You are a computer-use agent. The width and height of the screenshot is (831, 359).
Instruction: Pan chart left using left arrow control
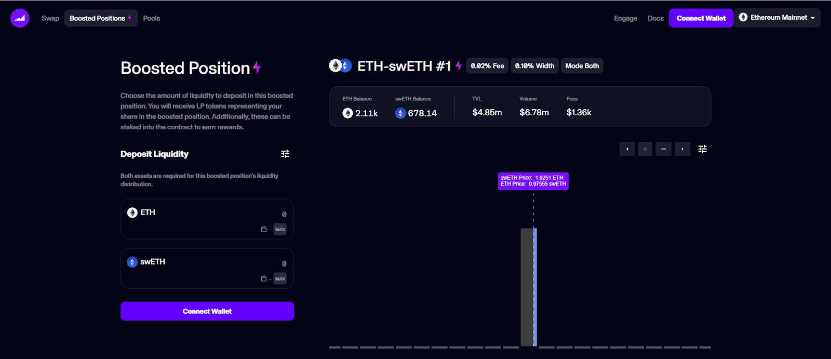point(627,149)
